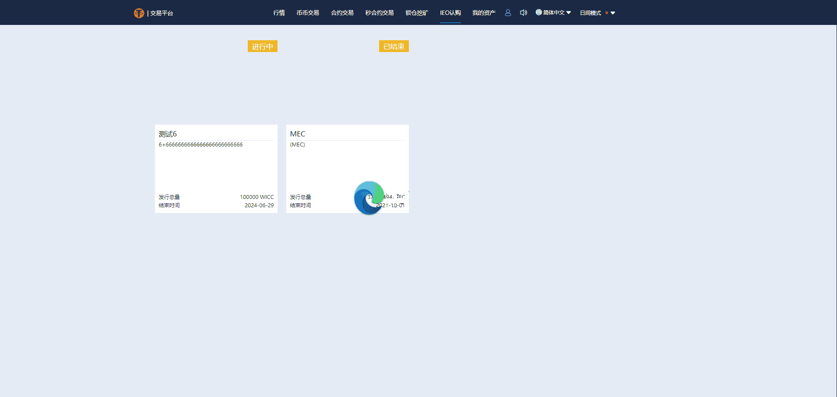
Task: Click the 进行中 status badge
Action: 263,46
